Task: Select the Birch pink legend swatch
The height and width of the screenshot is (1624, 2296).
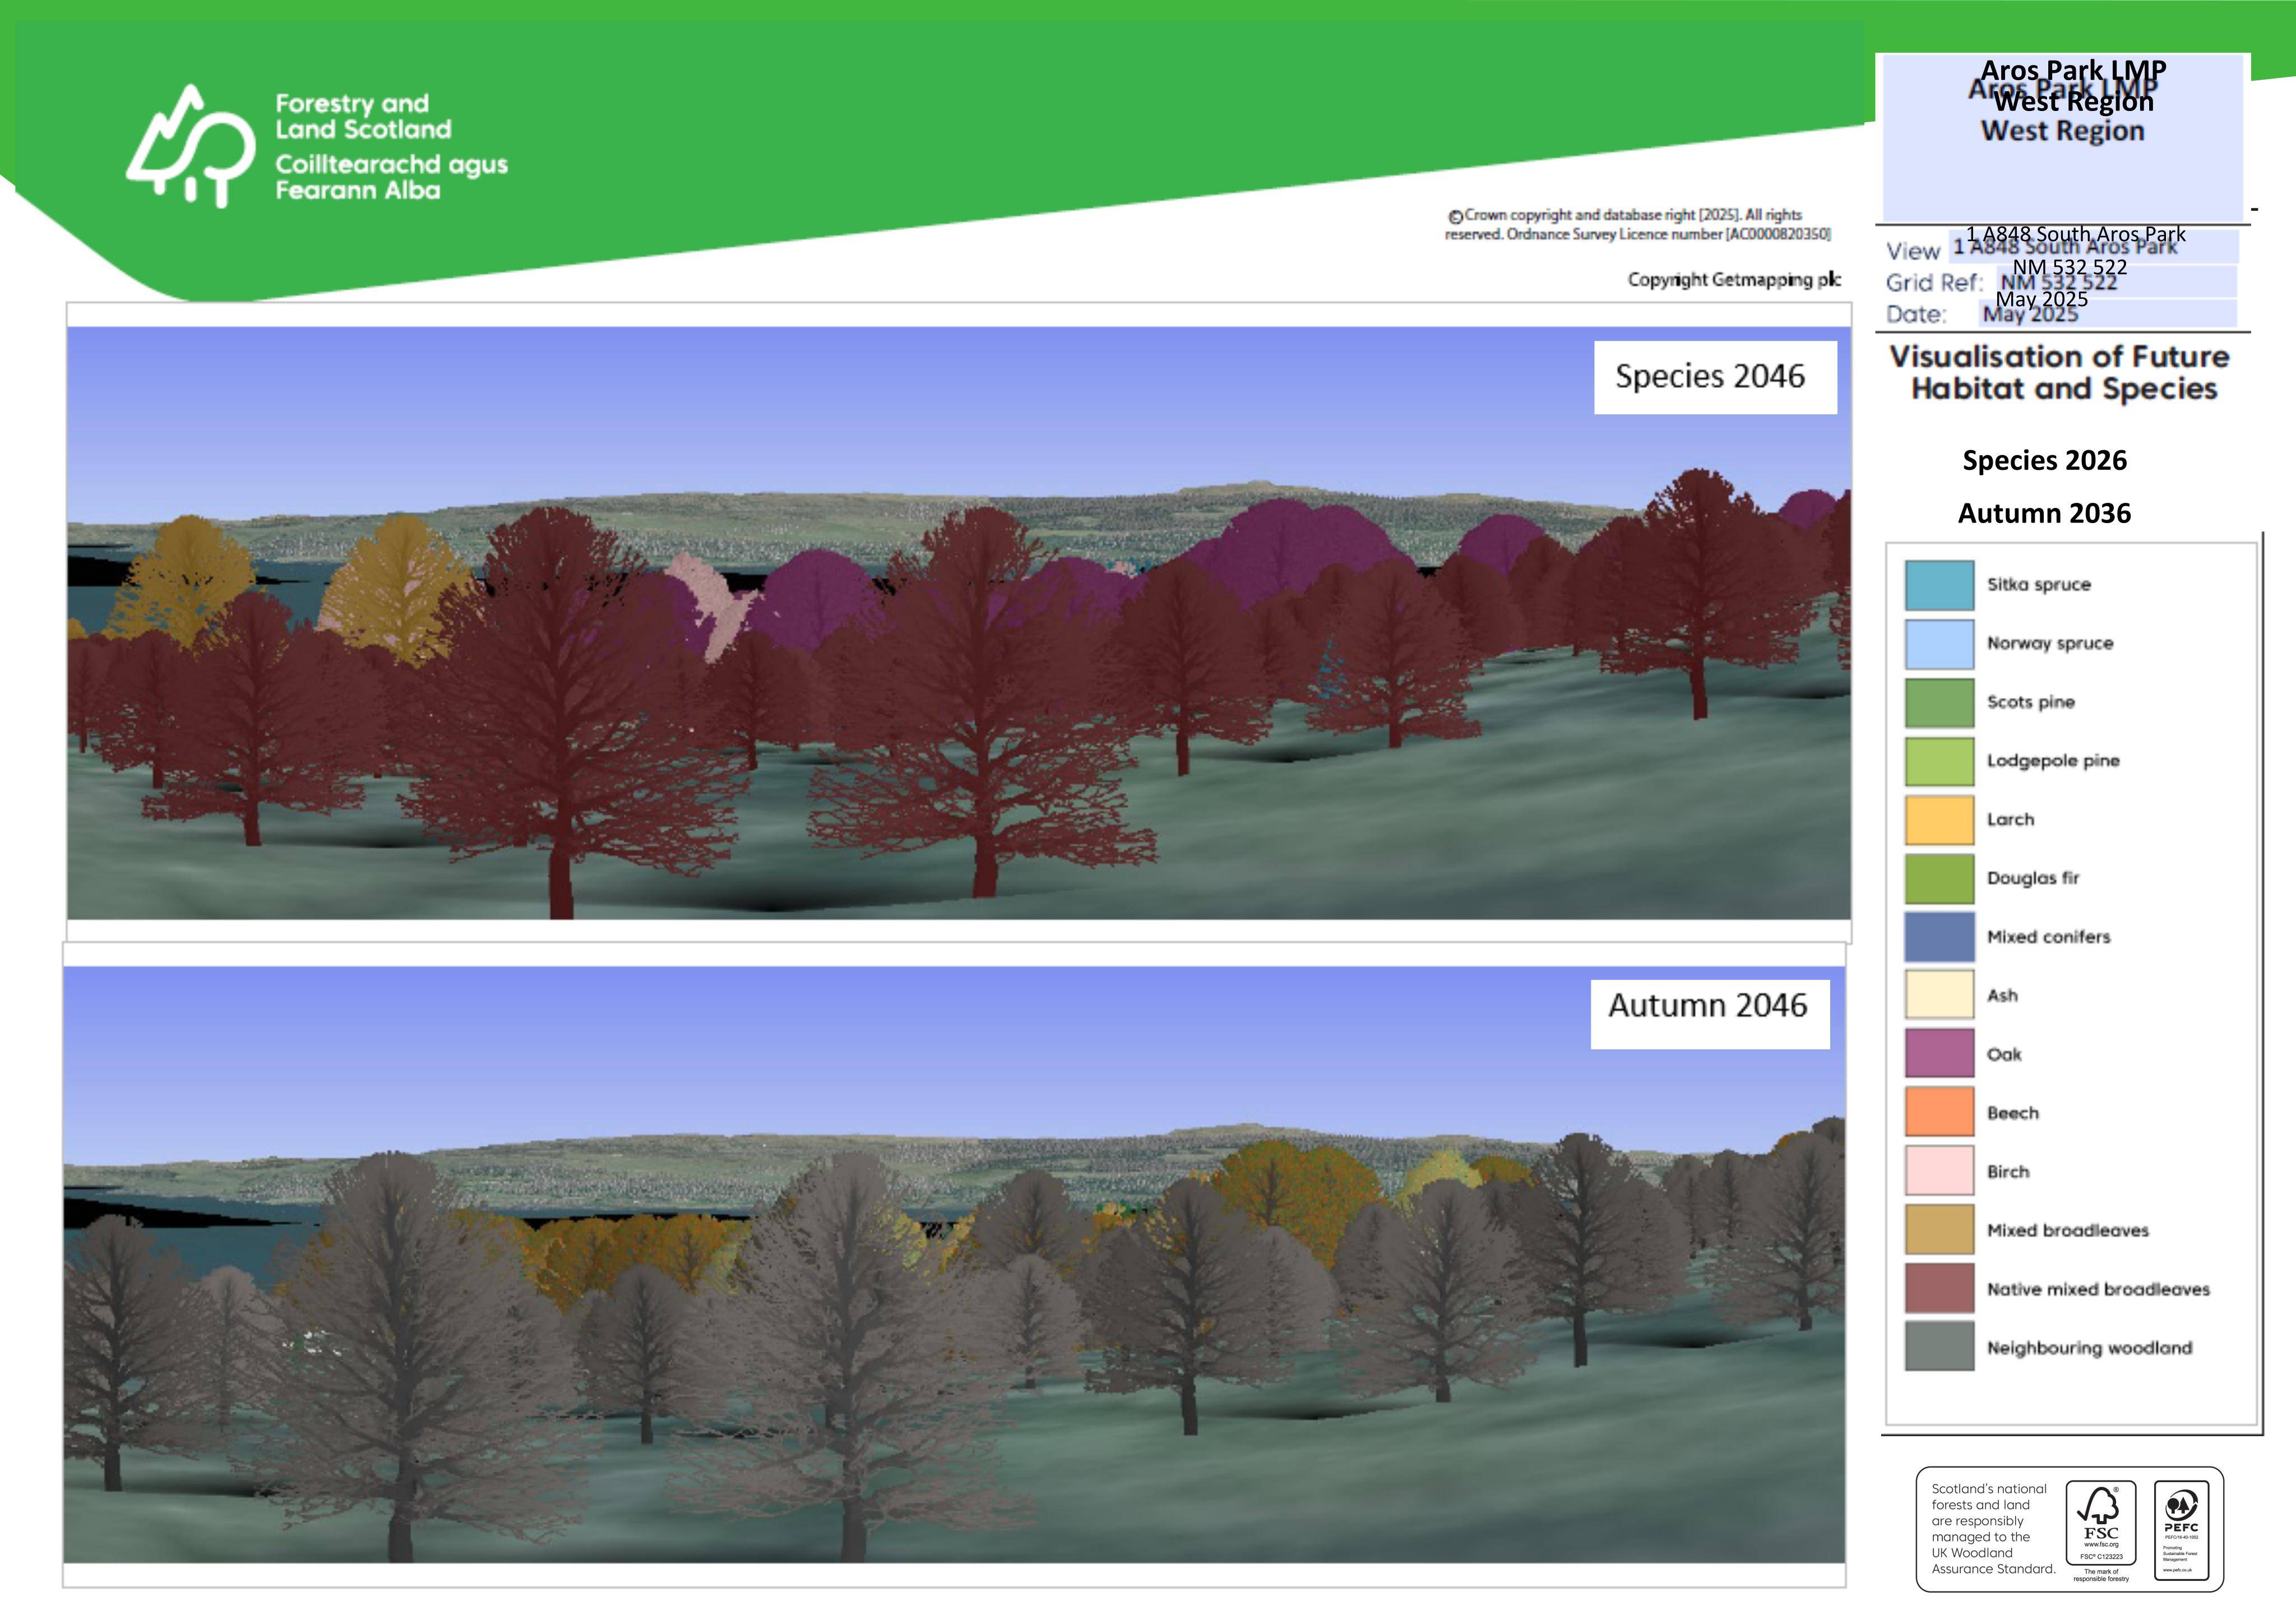Action: point(1939,1171)
